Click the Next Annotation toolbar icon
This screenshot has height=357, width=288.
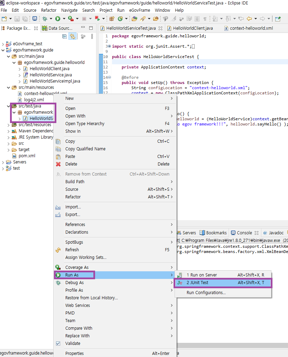[215, 19]
